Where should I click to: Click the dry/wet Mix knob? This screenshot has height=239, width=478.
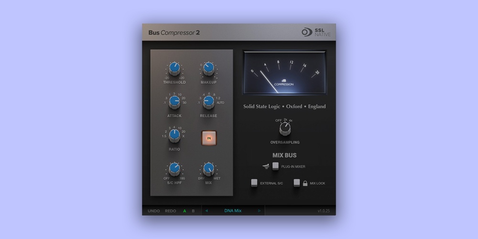click(x=208, y=169)
